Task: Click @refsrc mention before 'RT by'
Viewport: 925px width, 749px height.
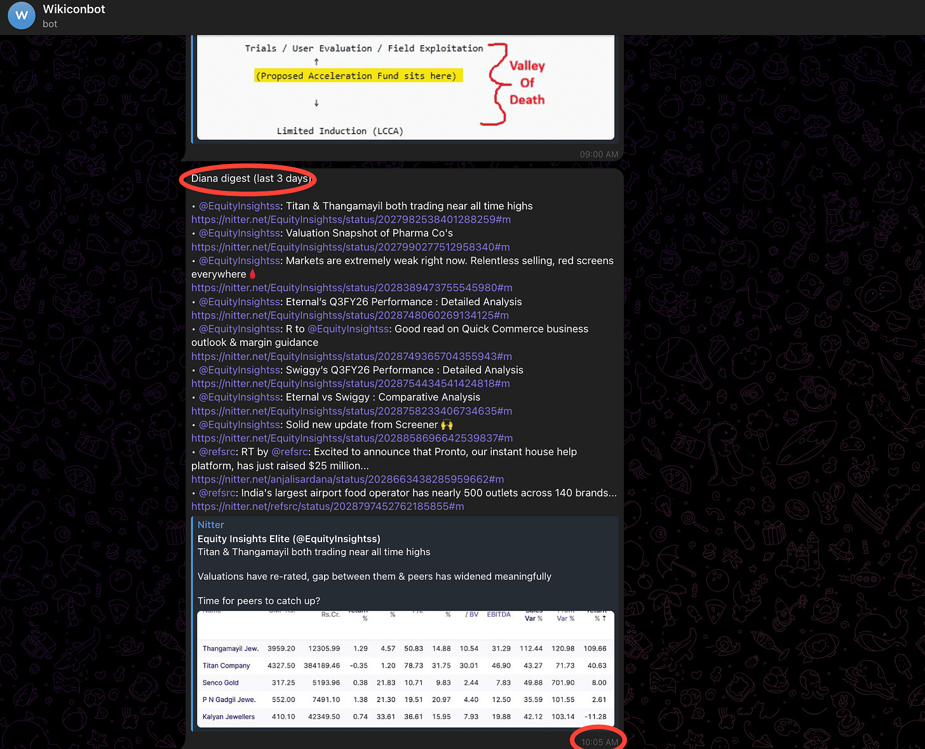Action: (x=217, y=451)
